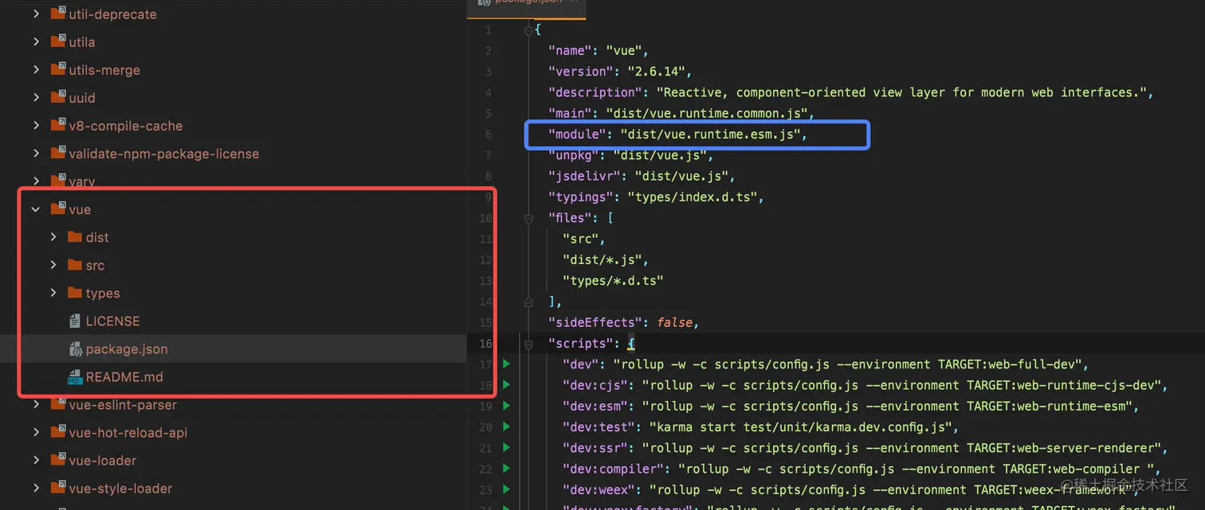Run the "dev:weex" script gutter arrow
This screenshot has width=1205, height=510.
[505, 489]
